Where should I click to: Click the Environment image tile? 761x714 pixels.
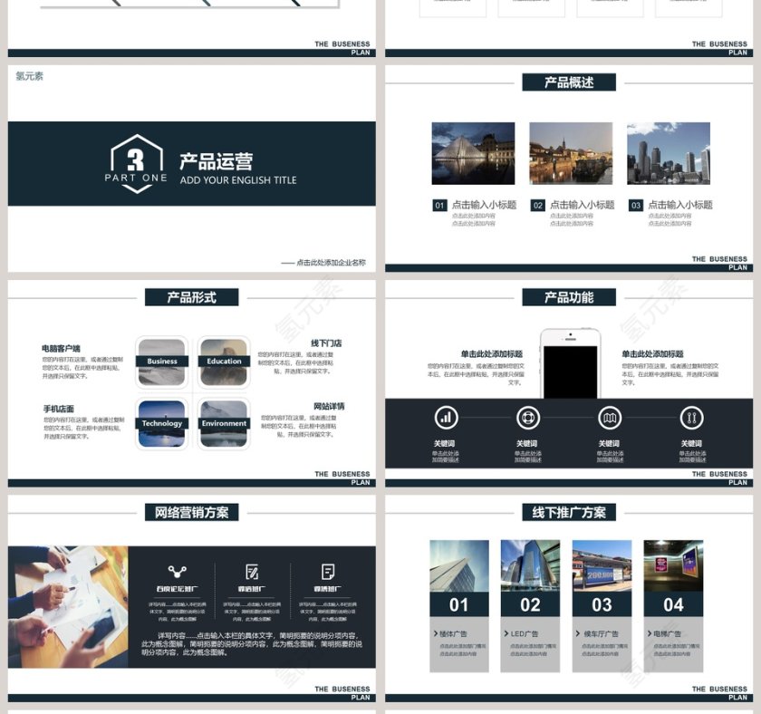224,423
